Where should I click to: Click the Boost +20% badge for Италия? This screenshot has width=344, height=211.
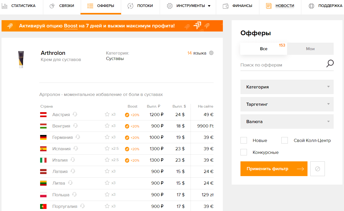click(132, 160)
